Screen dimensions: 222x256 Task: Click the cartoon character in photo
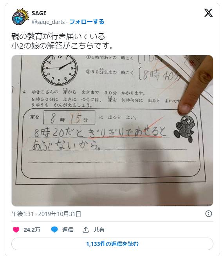click(x=184, y=129)
